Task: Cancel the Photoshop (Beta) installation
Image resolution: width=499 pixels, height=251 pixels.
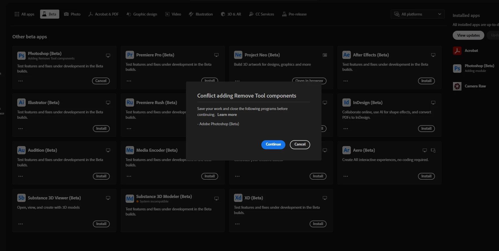Action: tap(101, 81)
